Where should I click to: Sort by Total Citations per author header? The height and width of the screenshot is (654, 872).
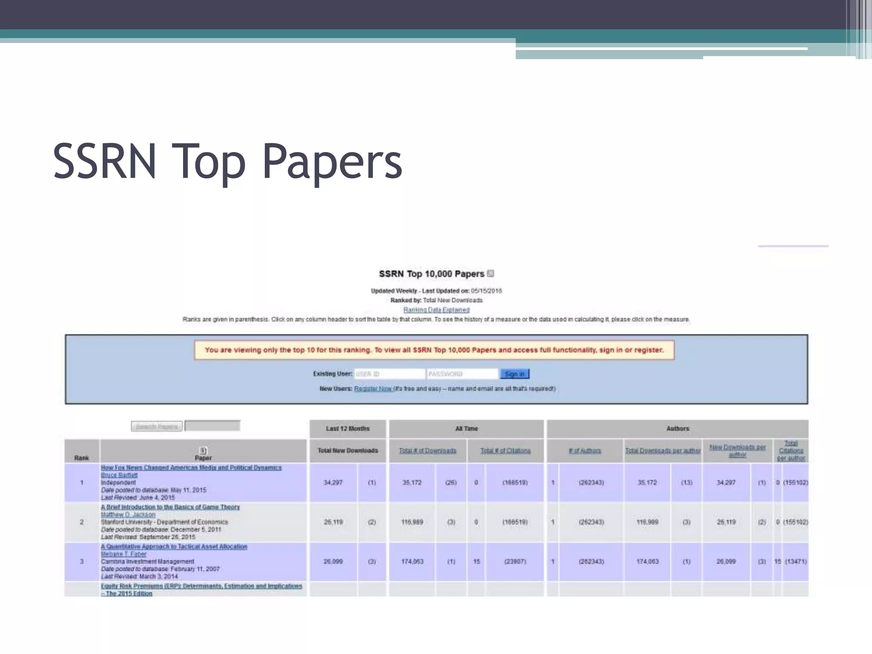[791, 450]
